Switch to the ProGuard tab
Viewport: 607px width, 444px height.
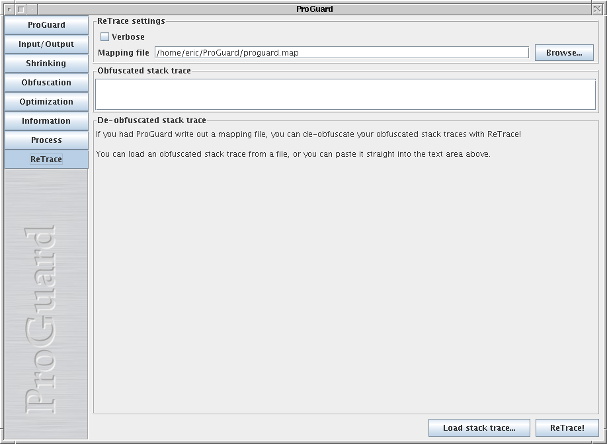pos(46,25)
